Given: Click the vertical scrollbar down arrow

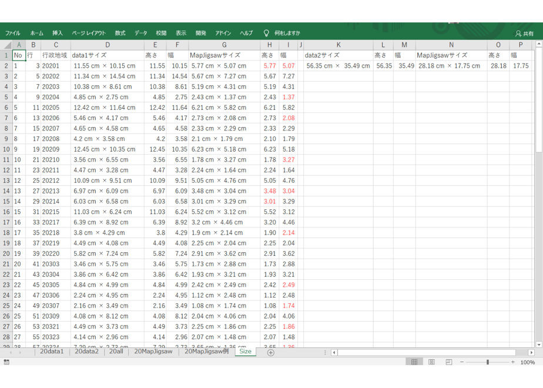Looking at the screenshot, I should [x=539, y=344].
